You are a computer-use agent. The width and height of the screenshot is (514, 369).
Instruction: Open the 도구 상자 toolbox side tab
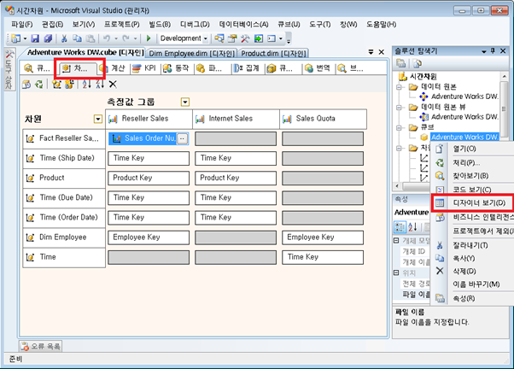[9, 69]
